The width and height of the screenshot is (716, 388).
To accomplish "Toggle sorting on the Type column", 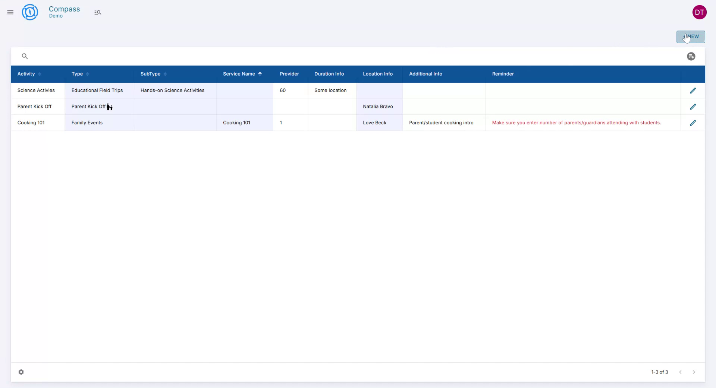I will pos(88,74).
